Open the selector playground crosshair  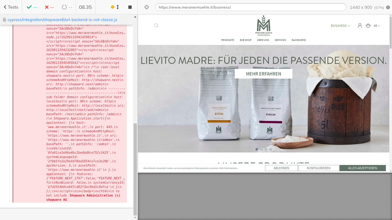pyautogui.click(x=146, y=7)
